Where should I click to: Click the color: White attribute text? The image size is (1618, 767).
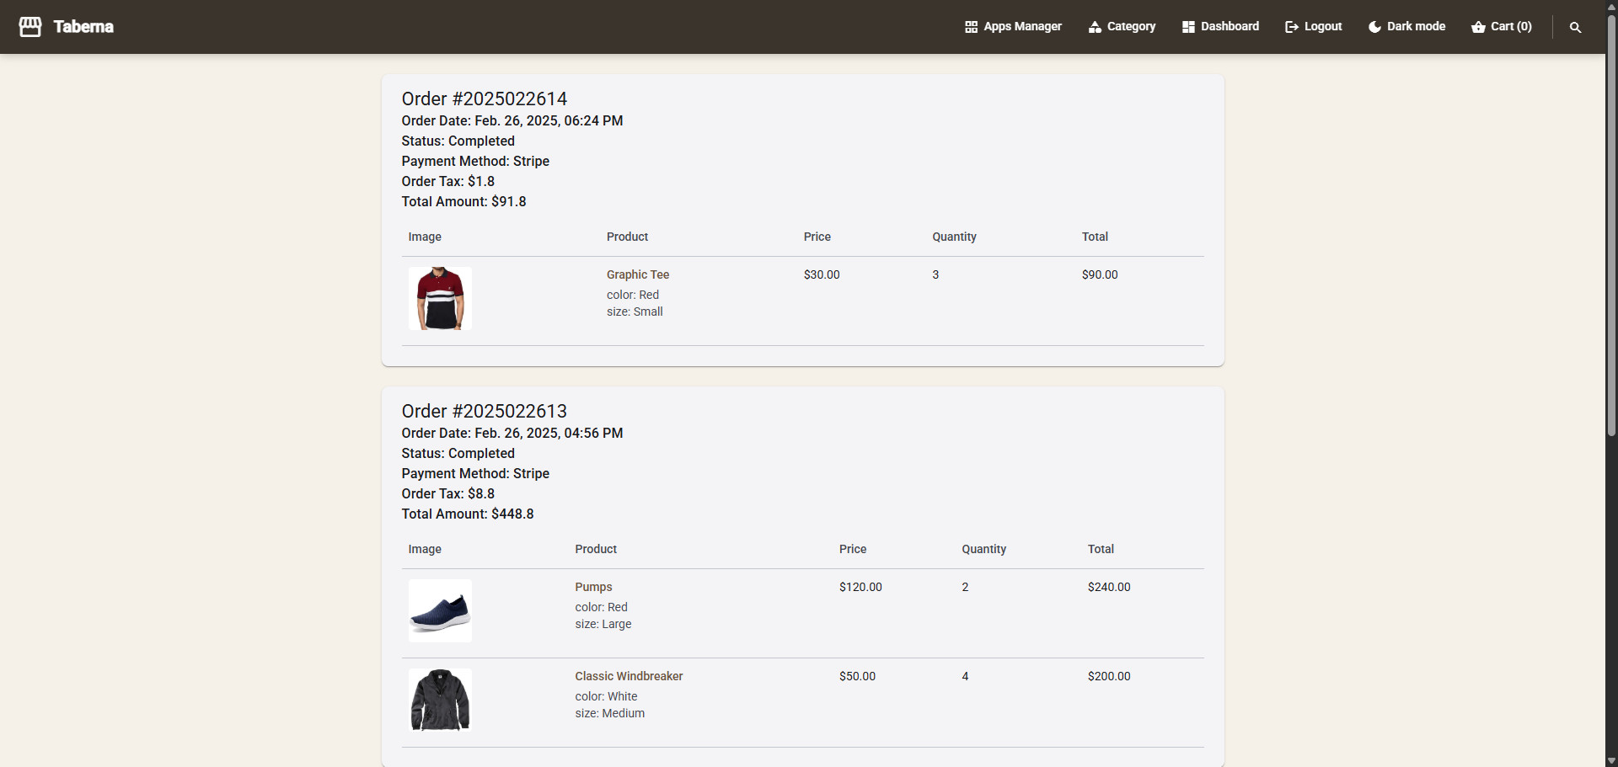(606, 696)
